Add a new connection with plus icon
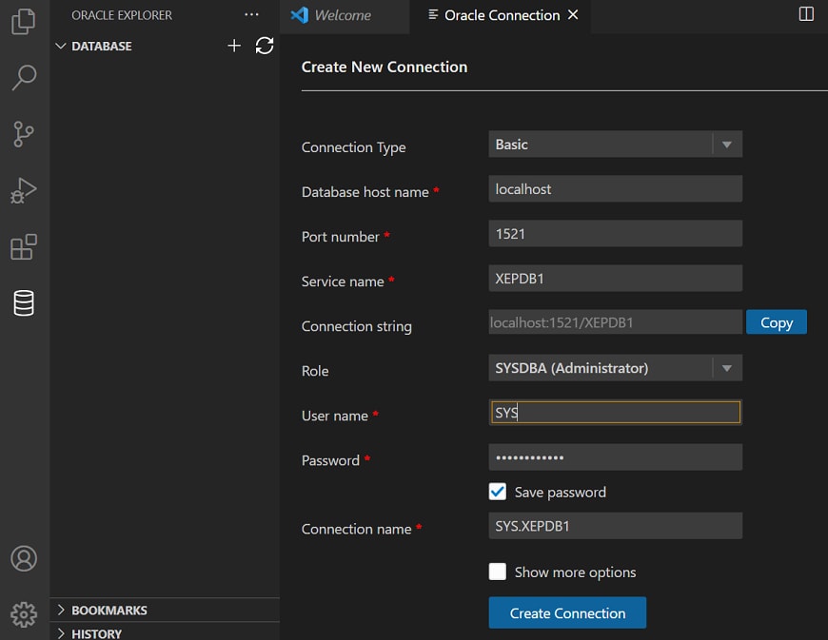The width and height of the screenshot is (828, 640). [234, 46]
